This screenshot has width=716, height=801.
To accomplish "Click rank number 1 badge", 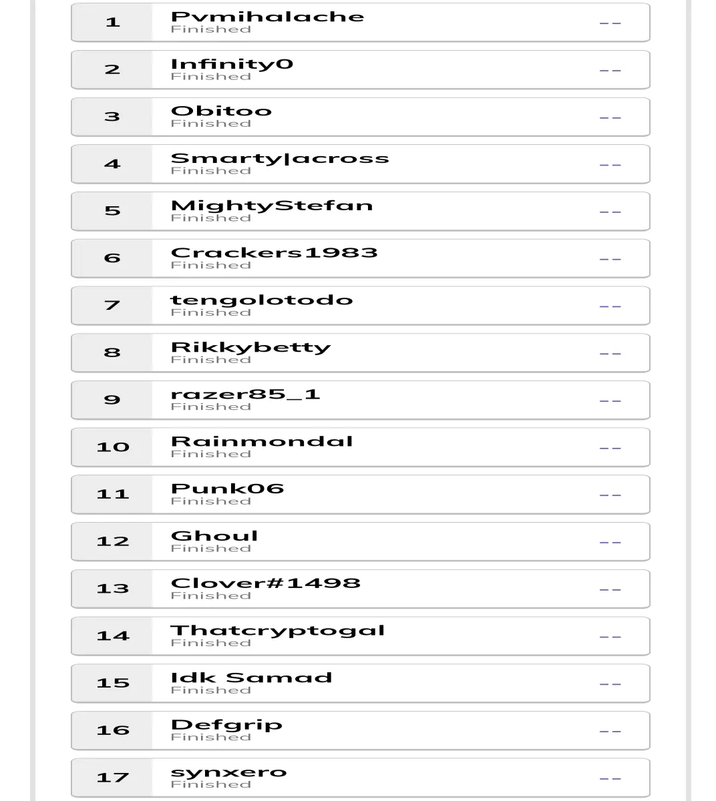I will click(x=112, y=23).
